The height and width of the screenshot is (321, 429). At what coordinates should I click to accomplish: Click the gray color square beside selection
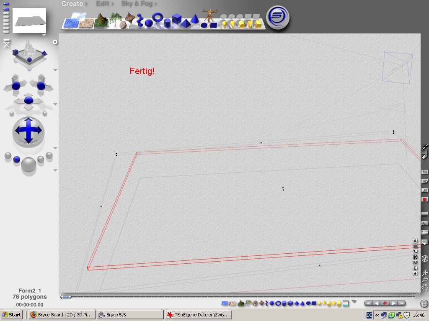[415, 246]
